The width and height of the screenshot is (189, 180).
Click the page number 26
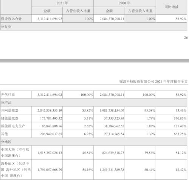[186, 38]
